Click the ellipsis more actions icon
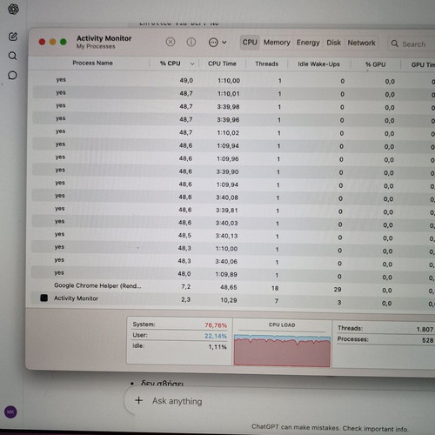 (213, 43)
